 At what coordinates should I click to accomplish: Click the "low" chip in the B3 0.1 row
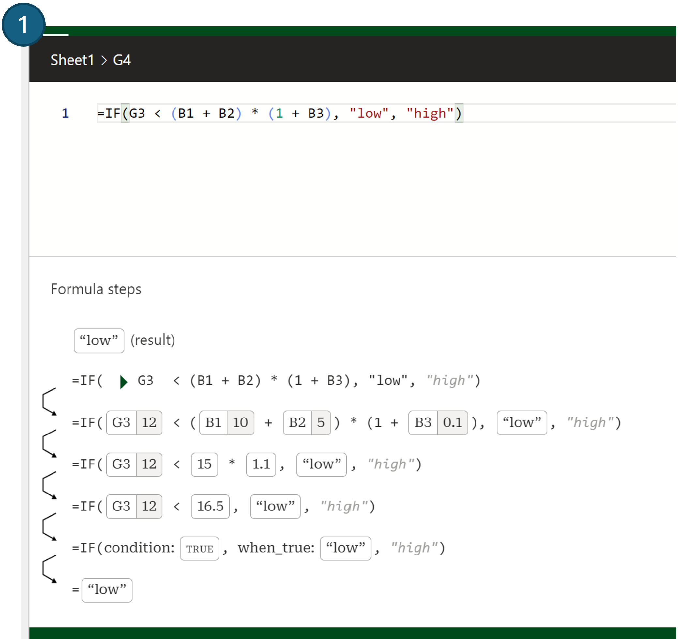pyautogui.click(x=522, y=422)
